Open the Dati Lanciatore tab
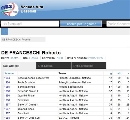130x120 pixels. click(89, 66)
